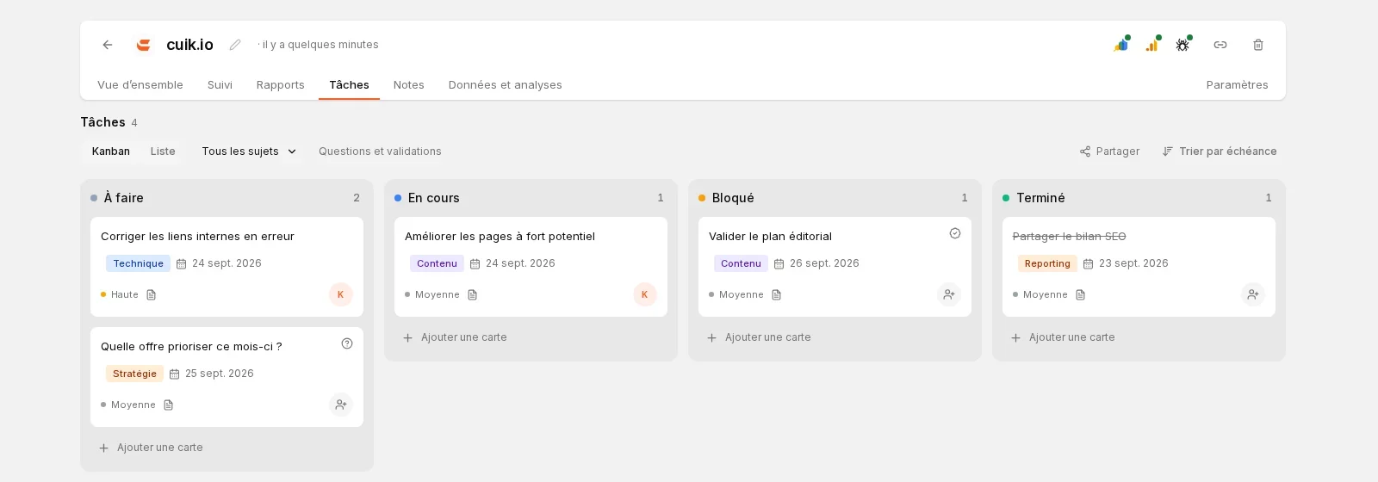Screen dimensions: 1378x482
Task: Open the Corriger les liens internes en erreur card
Action: [227, 267]
